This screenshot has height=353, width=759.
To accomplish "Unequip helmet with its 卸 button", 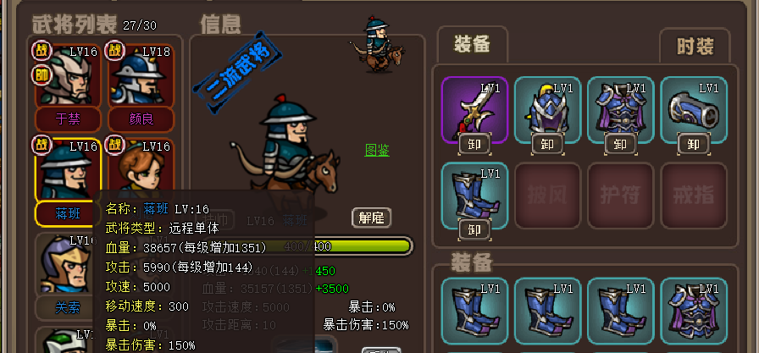I will tap(547, 144).
